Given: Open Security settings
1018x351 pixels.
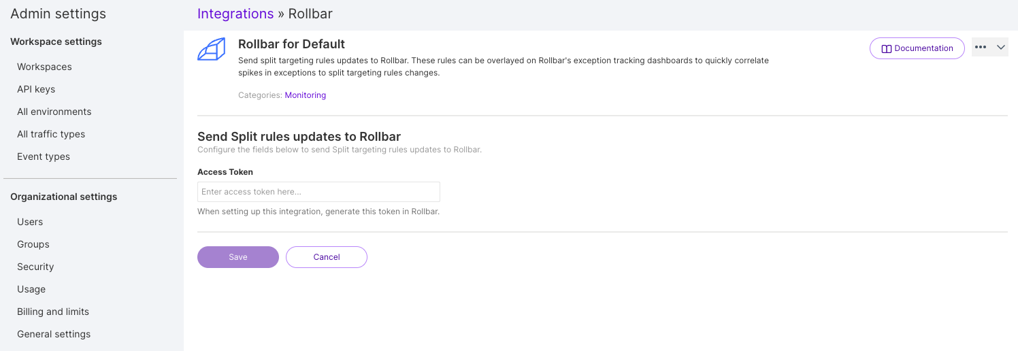Looking at the screenshot, I should point(35,267).
